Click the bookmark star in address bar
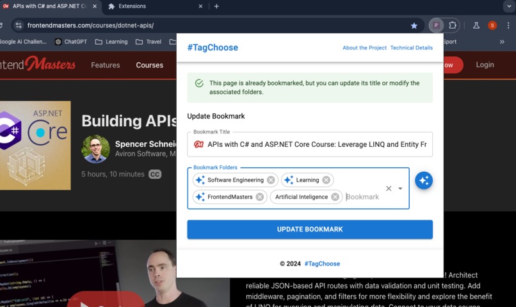 414,26
